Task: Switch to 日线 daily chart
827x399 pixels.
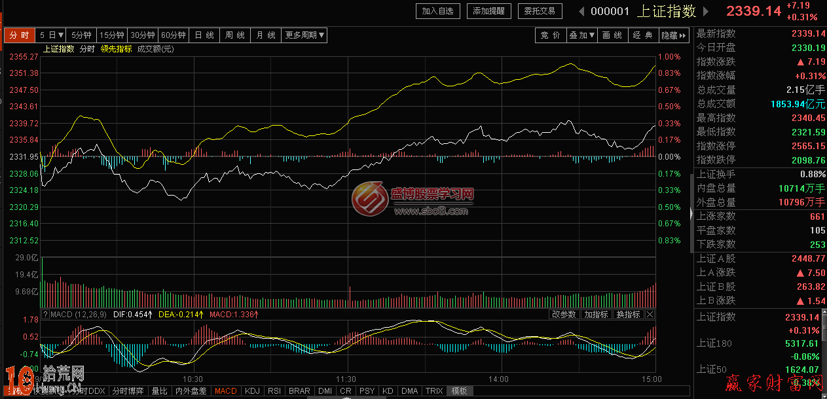Action: click(204, 35)
